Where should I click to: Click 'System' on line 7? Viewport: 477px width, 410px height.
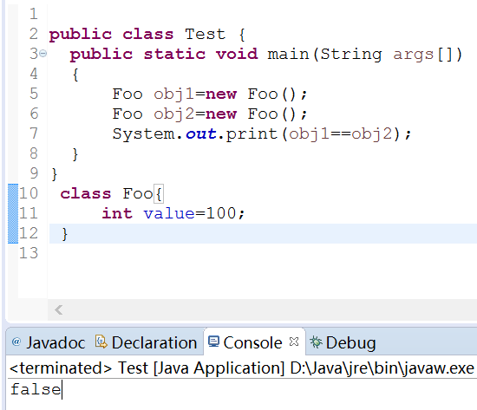[143, 134]
